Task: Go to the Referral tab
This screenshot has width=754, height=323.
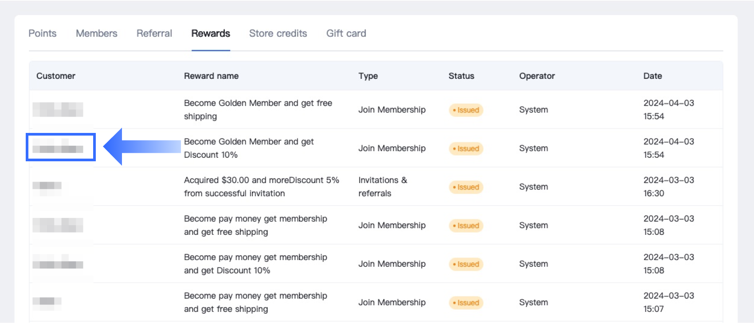Action: point(154,33)
